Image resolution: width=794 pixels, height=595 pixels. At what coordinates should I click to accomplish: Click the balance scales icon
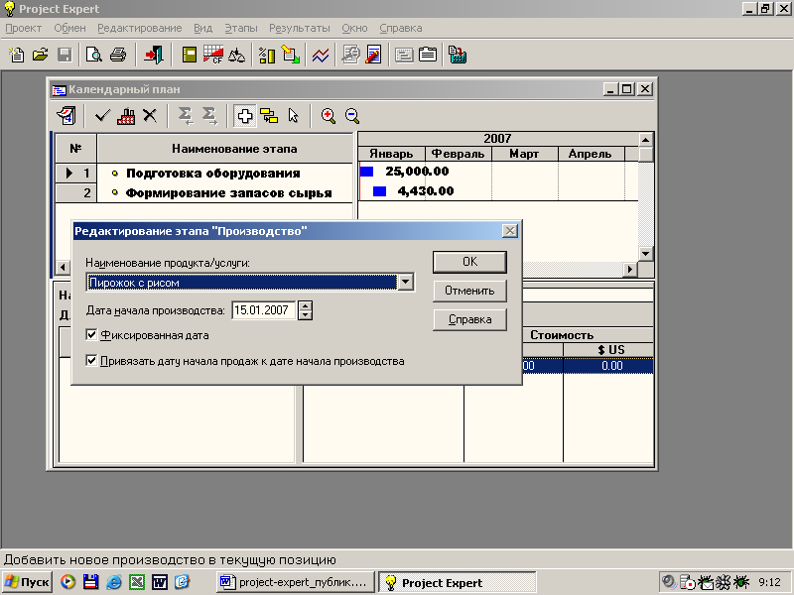(x=236, y=55)
